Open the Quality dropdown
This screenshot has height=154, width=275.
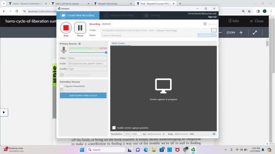[x=87, y=69]
